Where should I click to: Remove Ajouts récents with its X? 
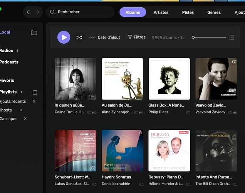point(34,102)
